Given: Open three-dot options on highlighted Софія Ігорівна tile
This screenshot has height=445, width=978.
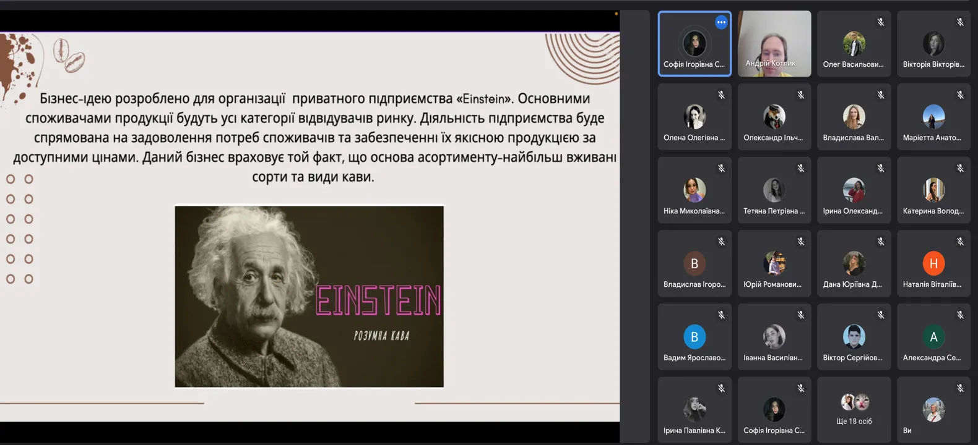Looking at the screenshot, I should tap(721, 22).
